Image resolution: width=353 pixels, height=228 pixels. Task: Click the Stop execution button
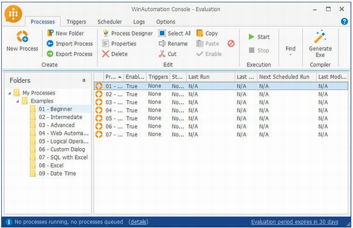pyautogui.click(x=259, y=50)
